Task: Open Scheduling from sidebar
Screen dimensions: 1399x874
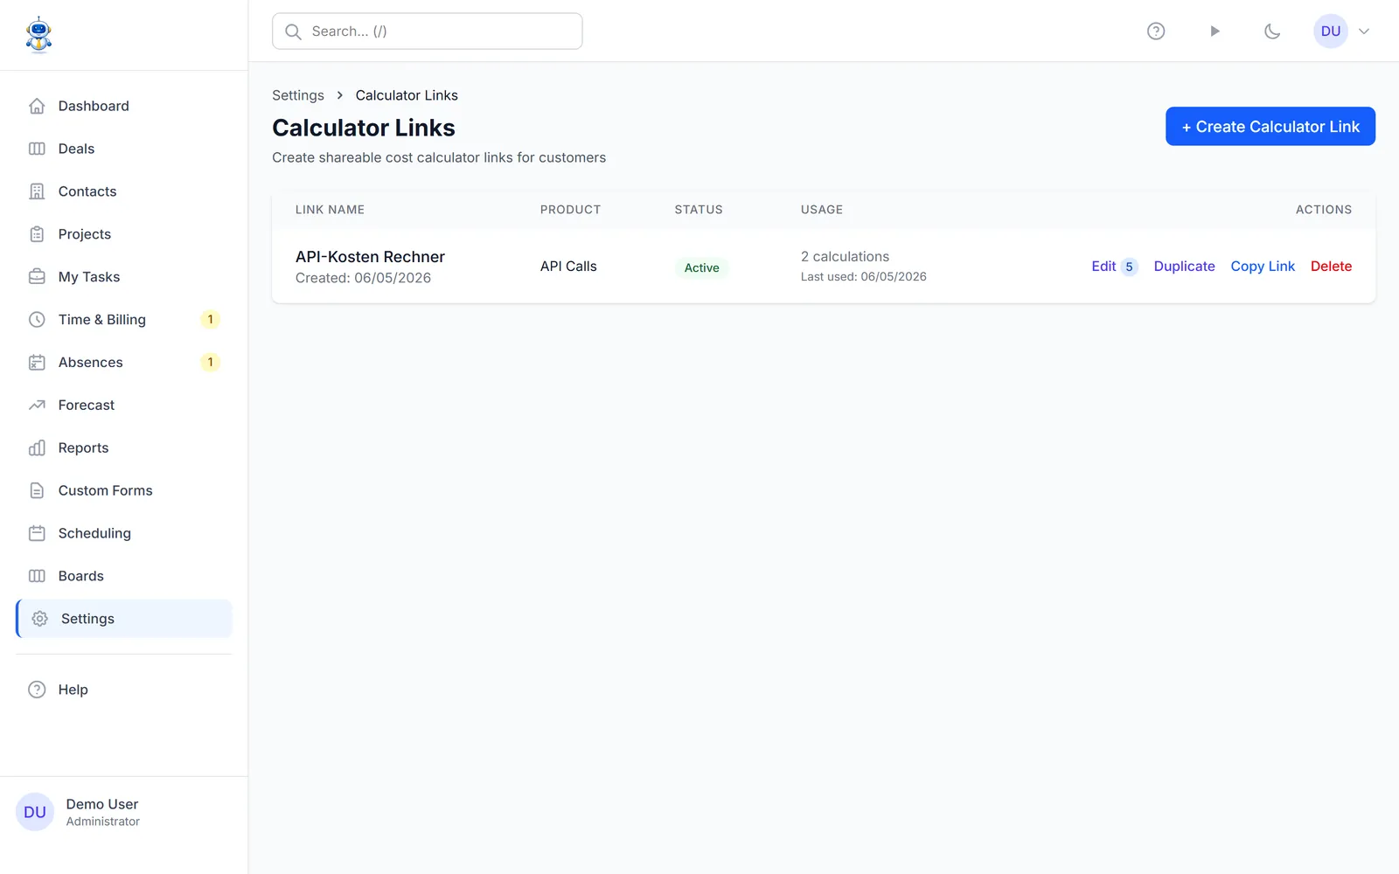Action: pos(124,533)
